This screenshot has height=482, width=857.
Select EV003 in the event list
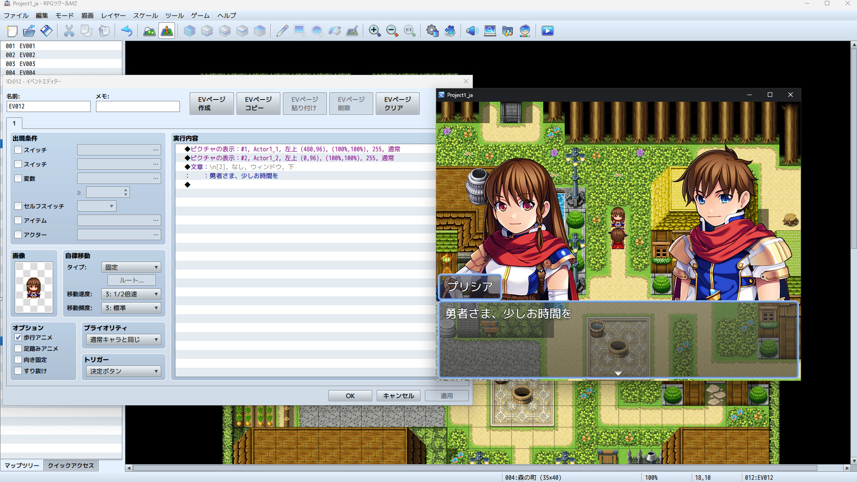[x=27, y=63]
